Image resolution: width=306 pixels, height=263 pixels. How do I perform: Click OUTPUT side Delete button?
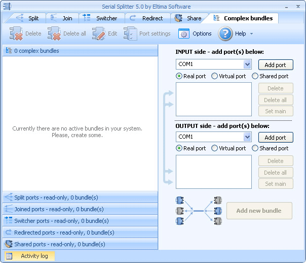(276, 161)
